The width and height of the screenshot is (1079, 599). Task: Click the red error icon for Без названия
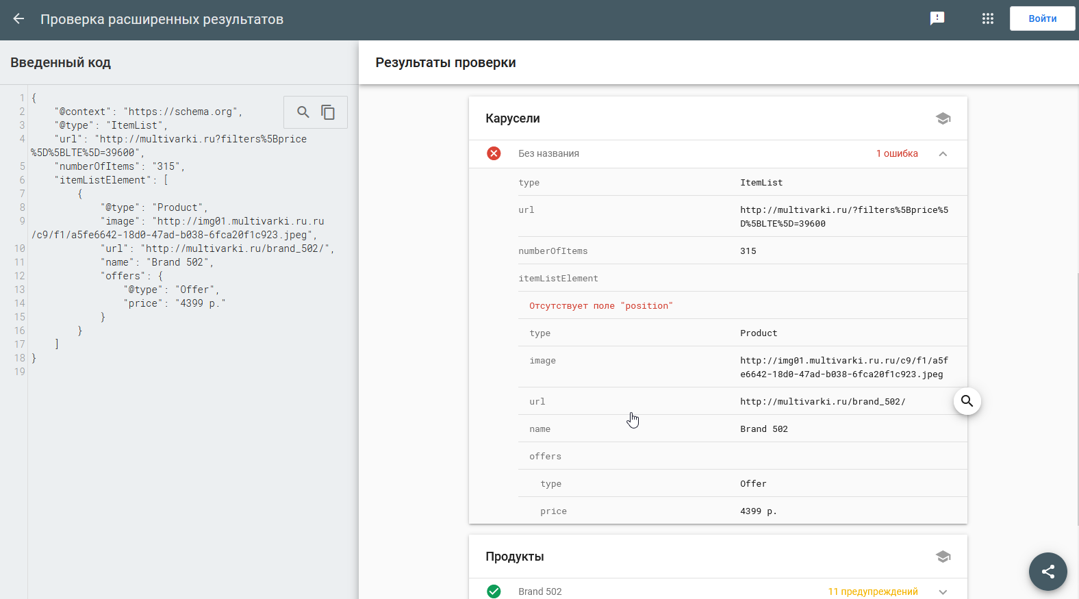pos(494,153)
